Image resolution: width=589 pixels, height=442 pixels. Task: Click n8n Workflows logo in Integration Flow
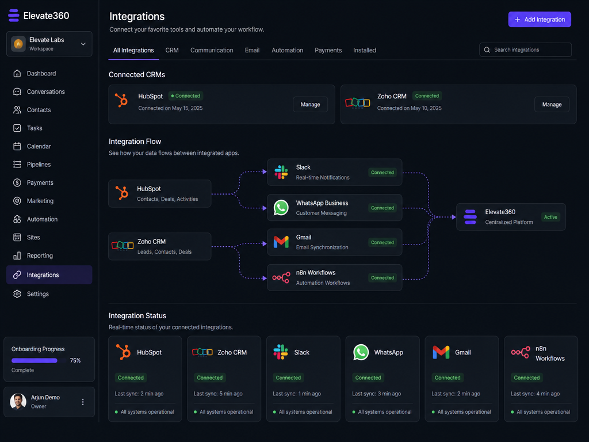[x=281, y=278]
